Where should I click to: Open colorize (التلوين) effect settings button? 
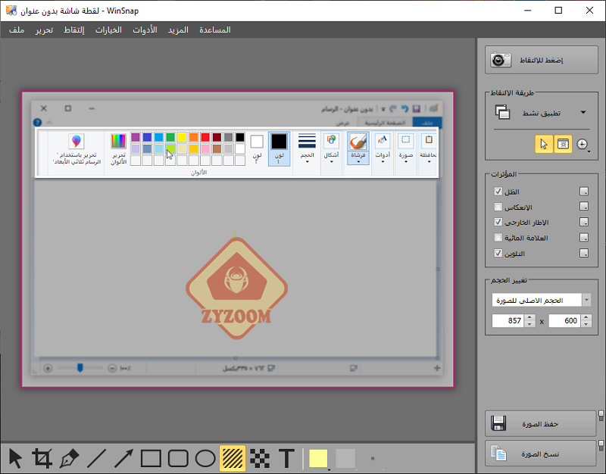pyautogui.click(x=584, y=253)
